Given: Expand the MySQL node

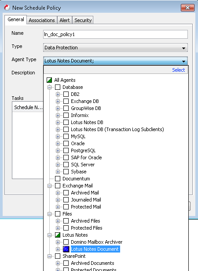Looking at the screenshot, I should tap(58, 136).
